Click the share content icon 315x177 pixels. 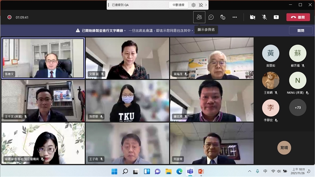pyautogui.click(x=276, y=17)
